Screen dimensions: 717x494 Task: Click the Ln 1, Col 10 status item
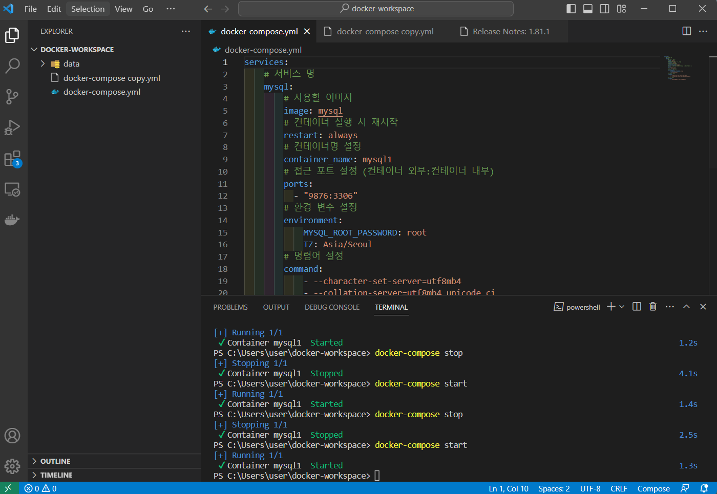tap(508, 488)
